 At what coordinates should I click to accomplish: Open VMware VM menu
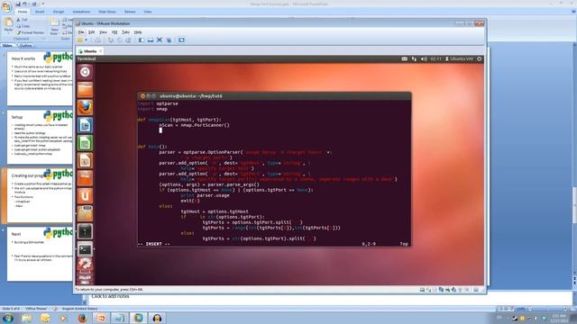pos(114,32)
